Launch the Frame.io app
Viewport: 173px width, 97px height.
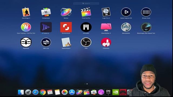(x=46, y=27)
